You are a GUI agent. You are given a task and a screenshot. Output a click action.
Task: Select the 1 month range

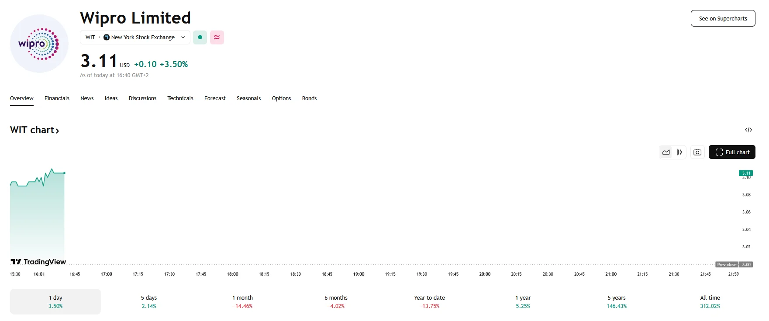click(242, 301)
